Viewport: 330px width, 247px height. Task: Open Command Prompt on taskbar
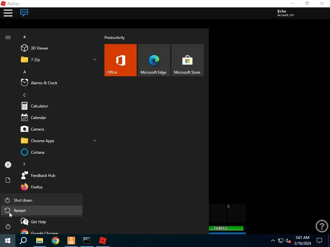(87, 241)
